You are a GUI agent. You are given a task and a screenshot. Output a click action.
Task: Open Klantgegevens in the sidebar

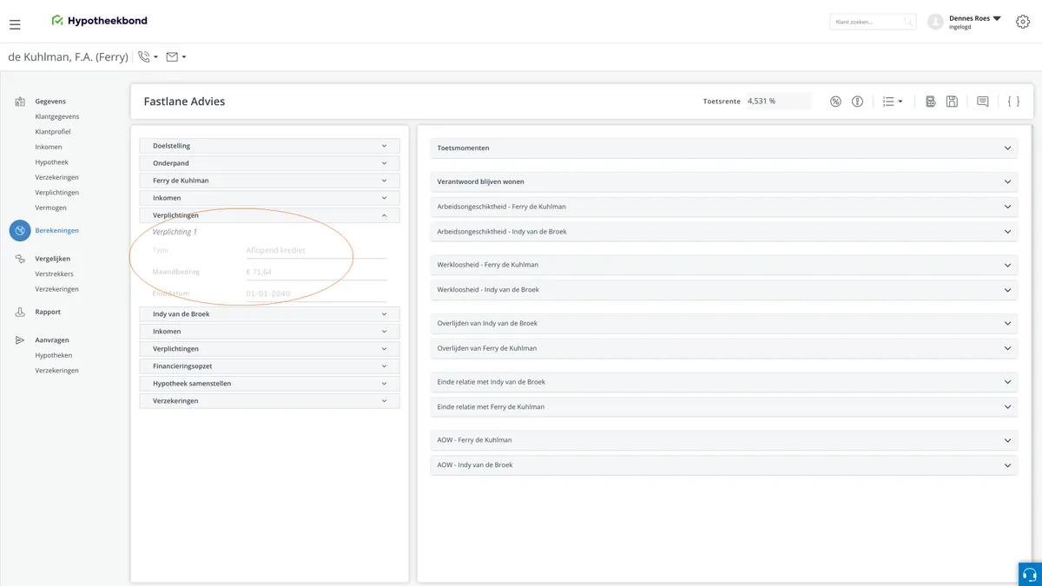point(57,116)
